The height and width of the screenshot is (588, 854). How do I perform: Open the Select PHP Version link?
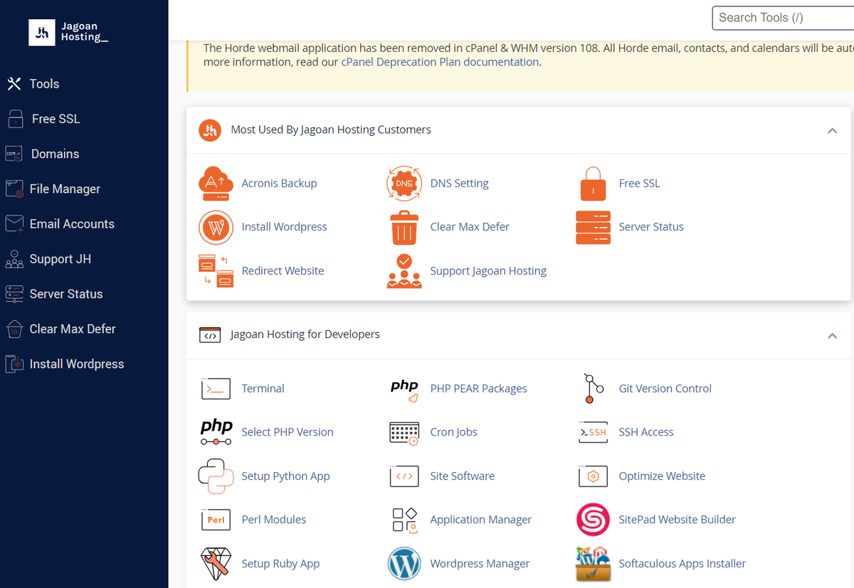coord(288,432)
